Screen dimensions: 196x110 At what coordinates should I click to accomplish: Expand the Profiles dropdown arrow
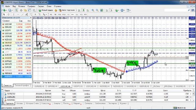pyautogui.click(x=12, y=10)
